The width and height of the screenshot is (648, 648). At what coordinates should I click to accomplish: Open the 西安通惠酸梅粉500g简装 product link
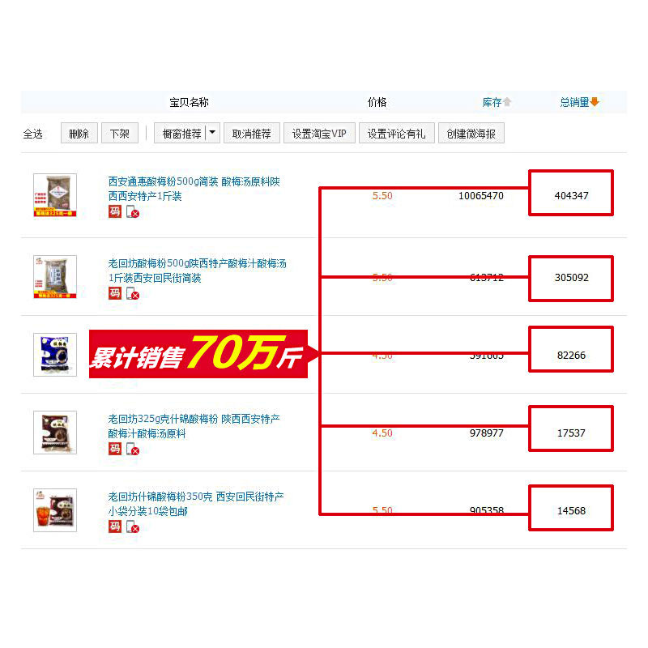pyautogui.click(x=194, y=189)
